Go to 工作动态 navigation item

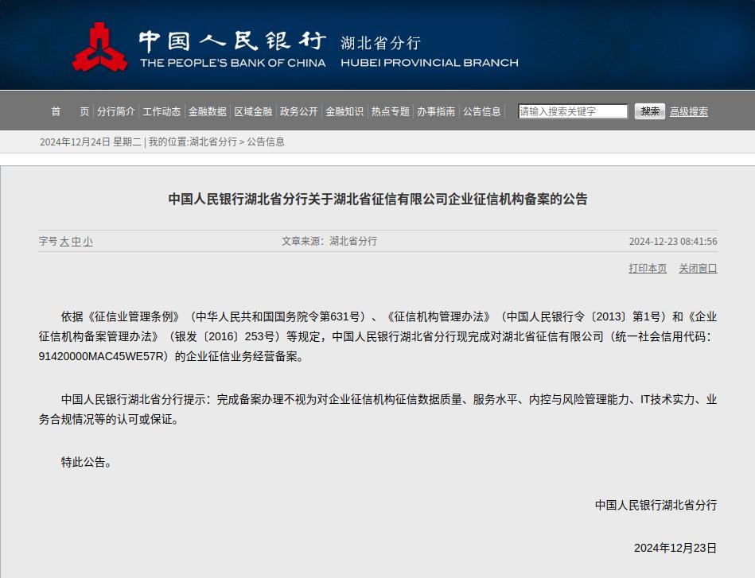[162, 111]
